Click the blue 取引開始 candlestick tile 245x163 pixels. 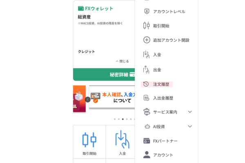coord(89,142)
